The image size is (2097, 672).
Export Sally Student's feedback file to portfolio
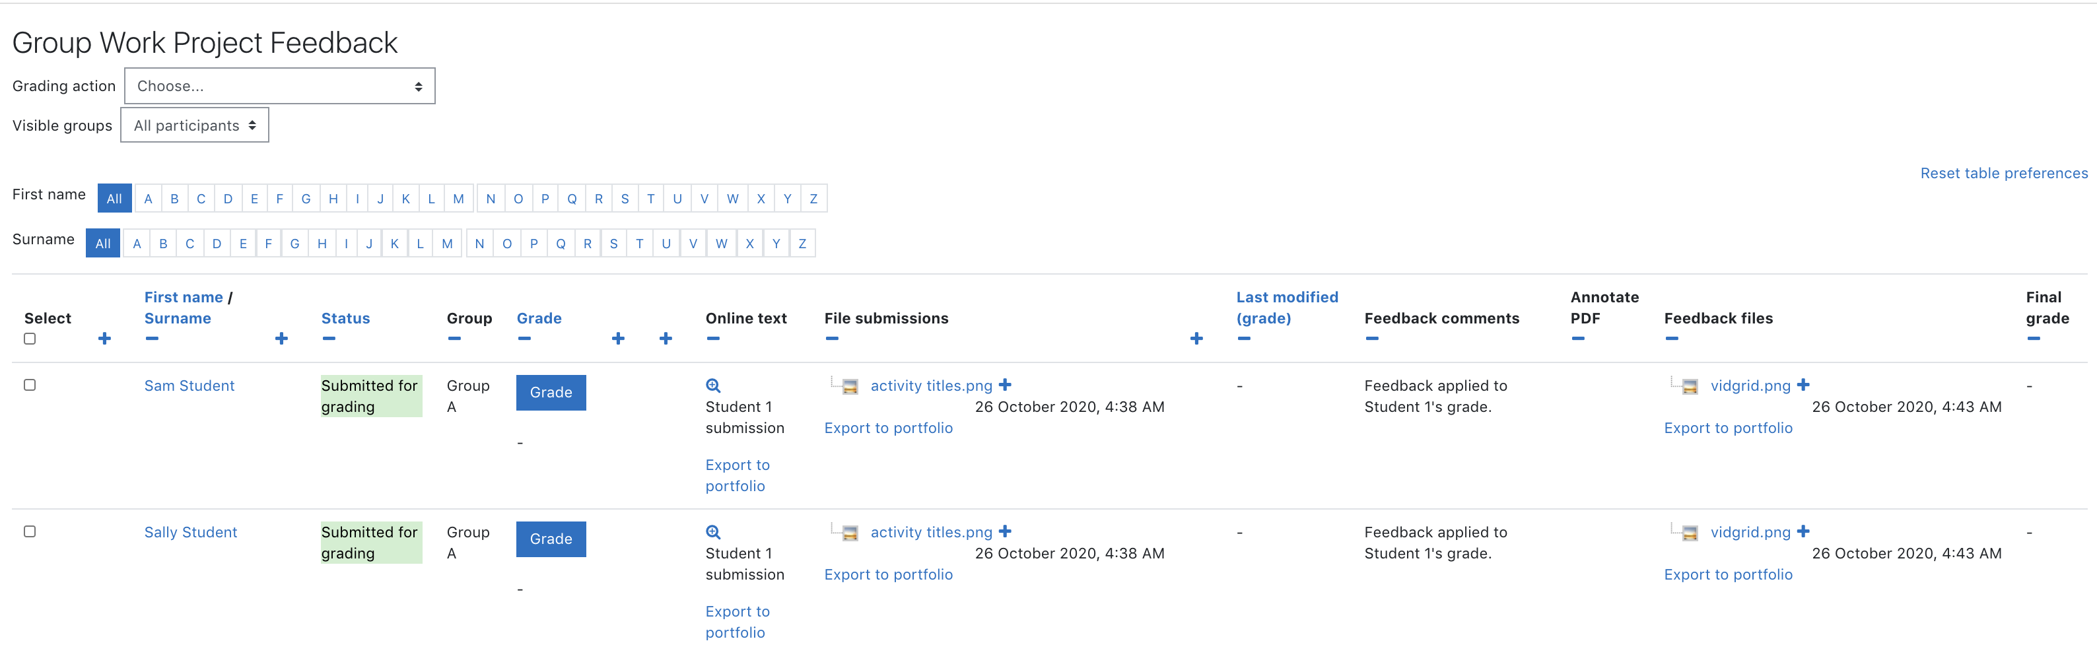[x=1728, y=574]
